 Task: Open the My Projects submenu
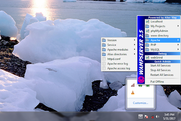(x=163, y=26)
